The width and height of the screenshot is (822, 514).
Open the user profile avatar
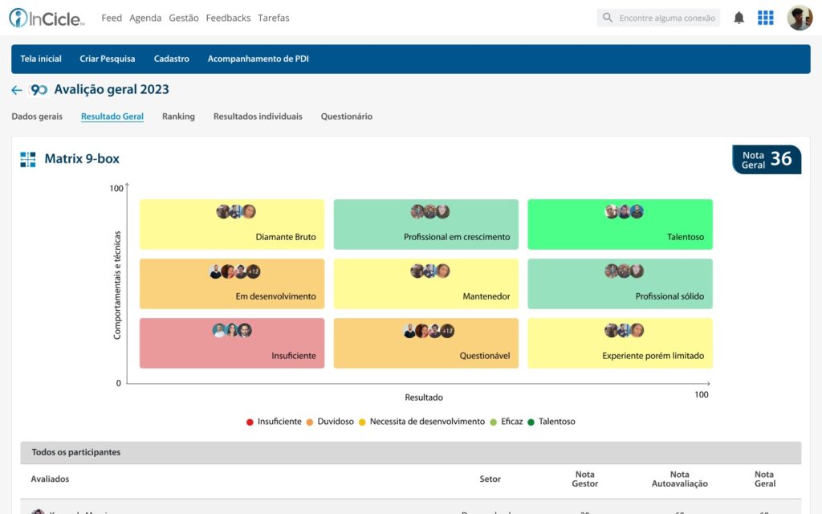click(800, 18)
